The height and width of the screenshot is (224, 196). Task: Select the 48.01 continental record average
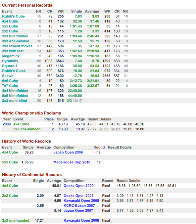(x=57, y=186)
